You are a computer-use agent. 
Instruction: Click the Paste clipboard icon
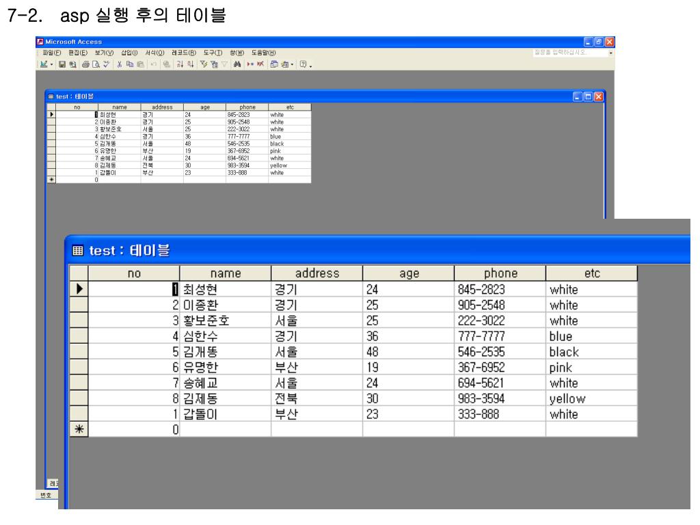140,64
